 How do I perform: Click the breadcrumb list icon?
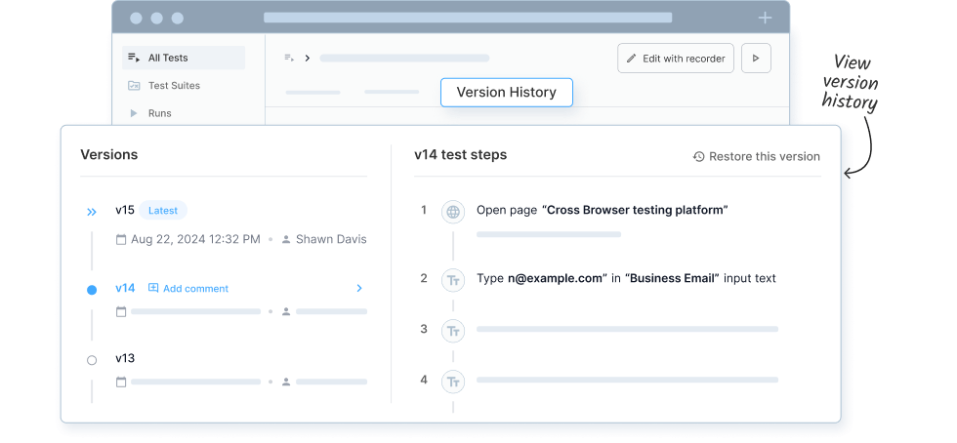pyautogui.click(x=289, y=58)
